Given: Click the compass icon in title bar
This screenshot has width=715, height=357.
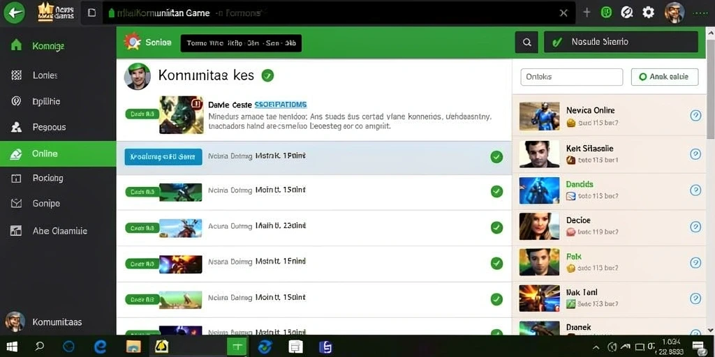Looking at the screenshot, I should coord(627,13).
